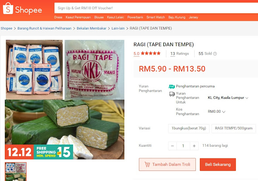Image resolution: width=258 pixels, height=181 pixels.
Task: Go to the Powerbank suggested search
Action: (x=135, y=17)
